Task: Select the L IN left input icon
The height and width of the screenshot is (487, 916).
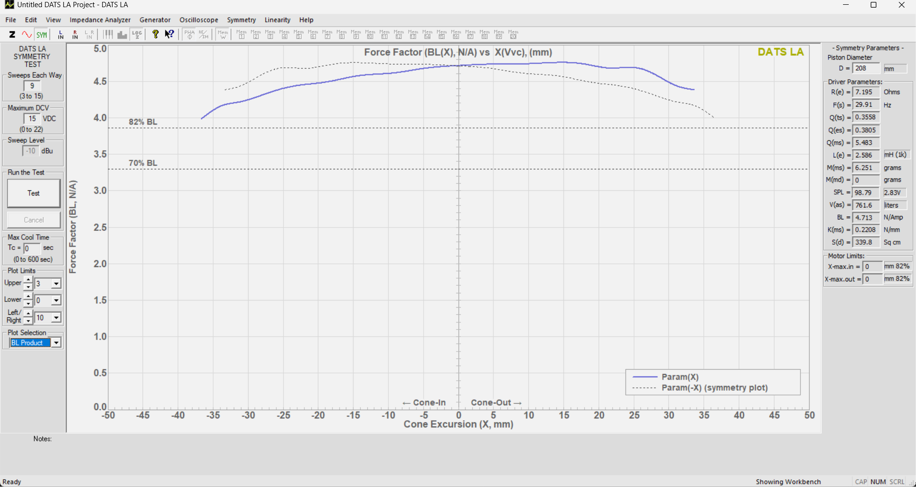Action: 61,34
